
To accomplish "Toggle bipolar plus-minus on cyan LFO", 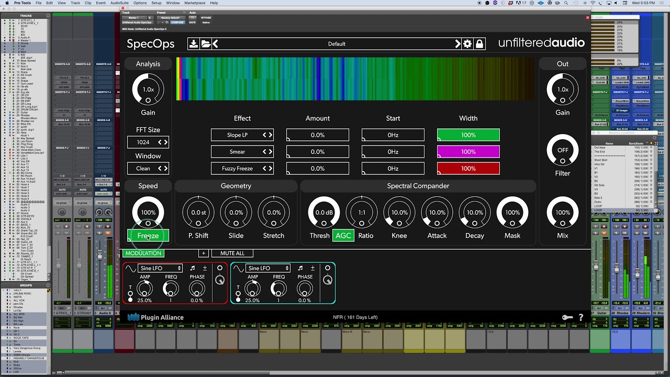I will pos(312,268).
